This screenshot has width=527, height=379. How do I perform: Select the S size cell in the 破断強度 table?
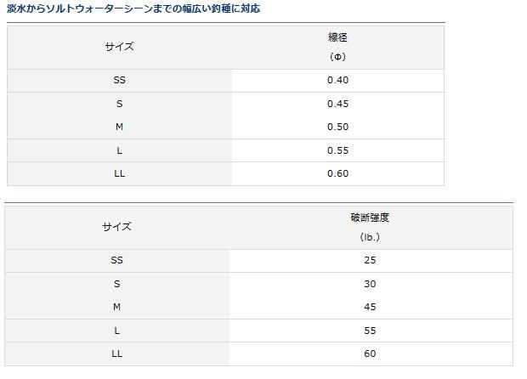(x=116, y=284)
